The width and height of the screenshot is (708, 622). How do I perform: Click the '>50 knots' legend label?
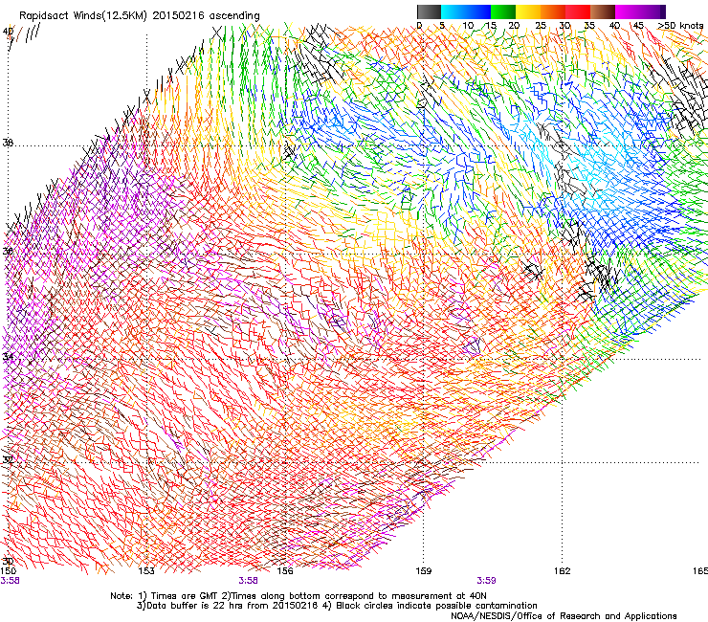pyautogui.click(x=680, y=25)
